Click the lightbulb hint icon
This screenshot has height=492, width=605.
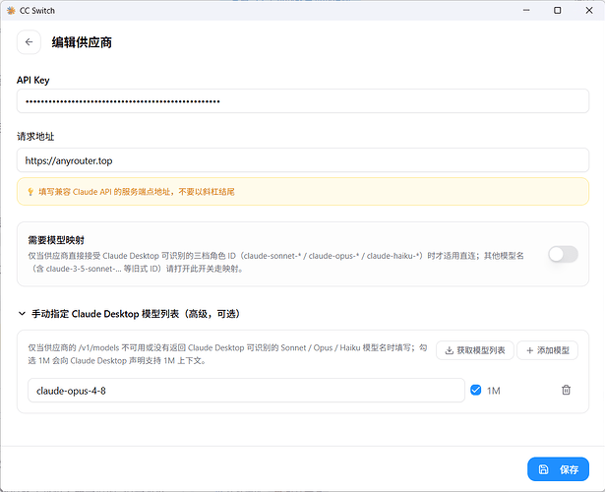(x=30, y=192)
